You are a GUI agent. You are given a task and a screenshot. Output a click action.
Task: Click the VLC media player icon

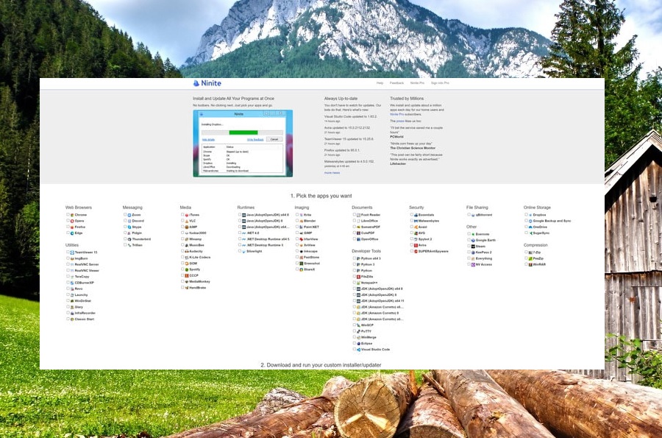tap(186, 220)
